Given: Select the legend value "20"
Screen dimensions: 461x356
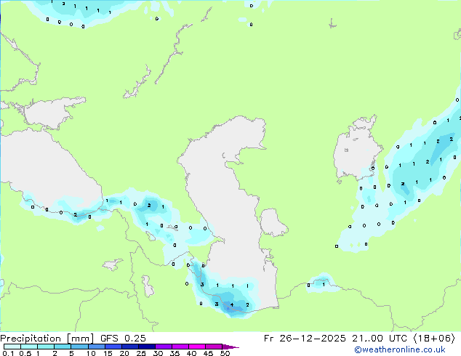Looking at the screenshot, I should point(124,353).
